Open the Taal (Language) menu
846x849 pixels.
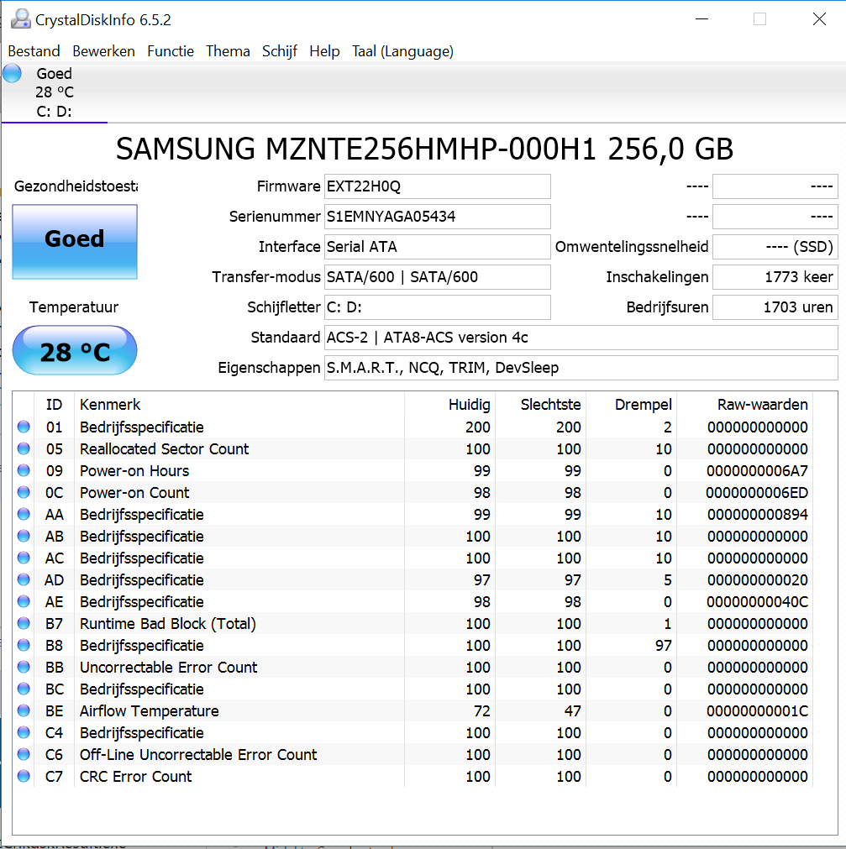[402, 51]
